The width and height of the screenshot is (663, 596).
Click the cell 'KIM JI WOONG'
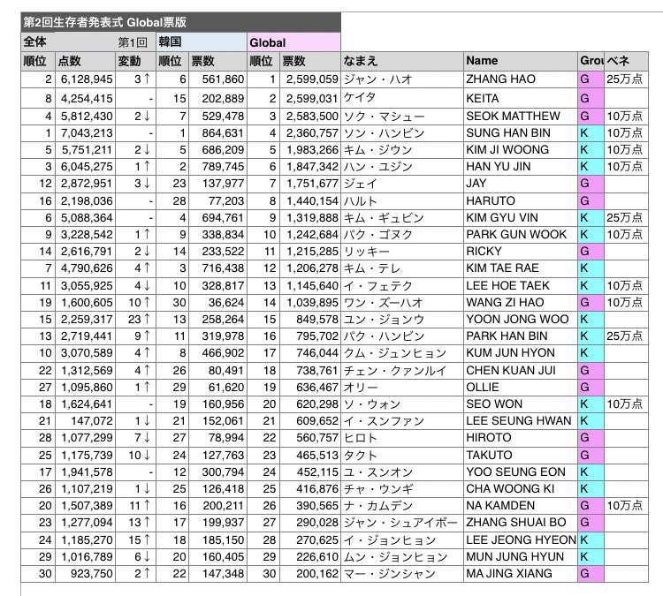click(x=521, y=150)
